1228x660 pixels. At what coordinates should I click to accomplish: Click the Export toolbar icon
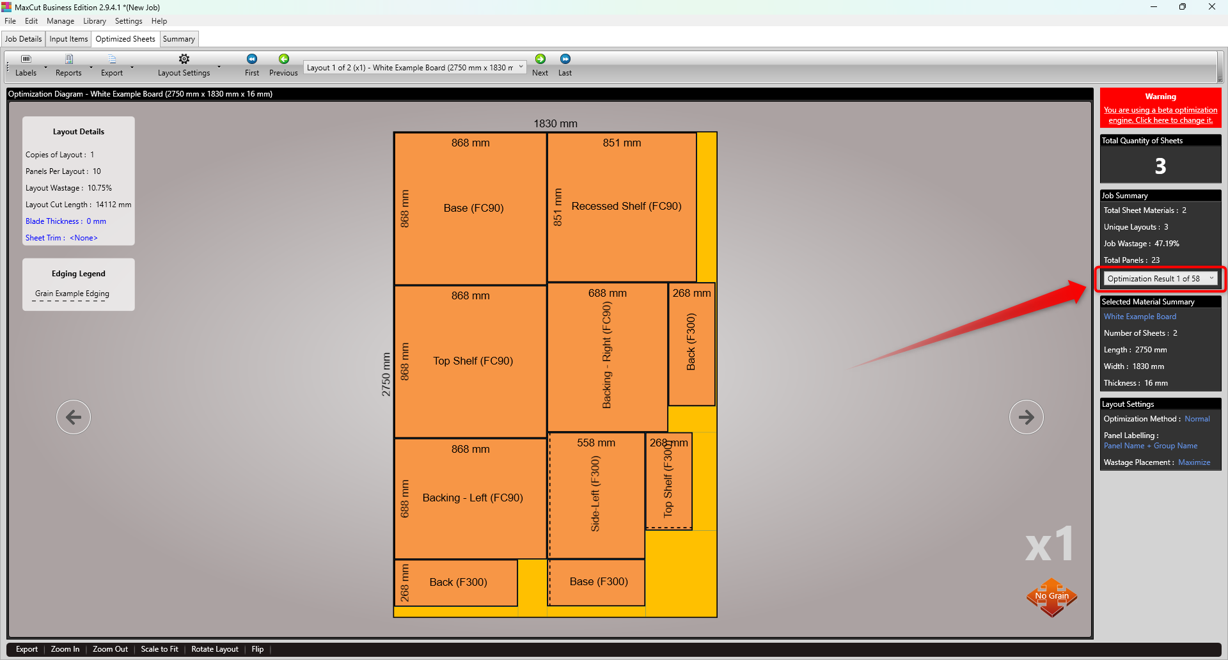[112, 59]
